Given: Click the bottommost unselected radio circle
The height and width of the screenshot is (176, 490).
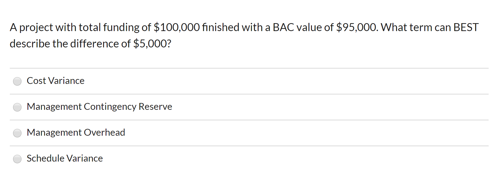Looking at the screenshot, I should click(x=17, y=159).
